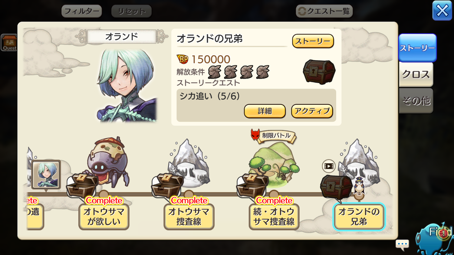Viewport: 454px width, 255px height.
Task: Toggle the クエスト一覧 view button
Action: pyautogui.click(x=324, y=11)
